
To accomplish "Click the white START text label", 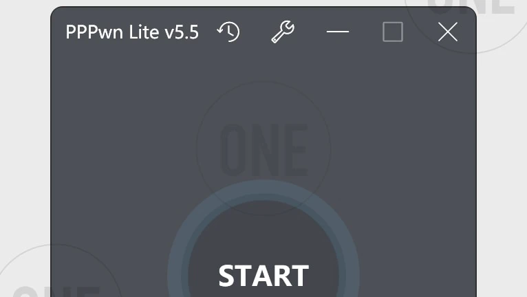I will 263,276.
